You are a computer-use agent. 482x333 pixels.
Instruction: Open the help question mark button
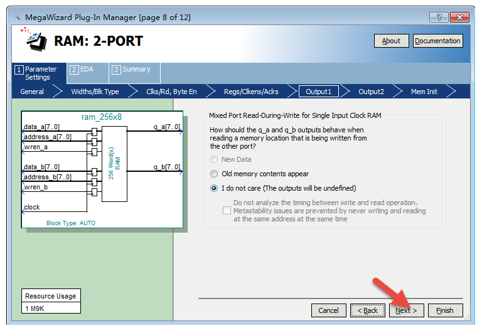[x=439, y=17]
